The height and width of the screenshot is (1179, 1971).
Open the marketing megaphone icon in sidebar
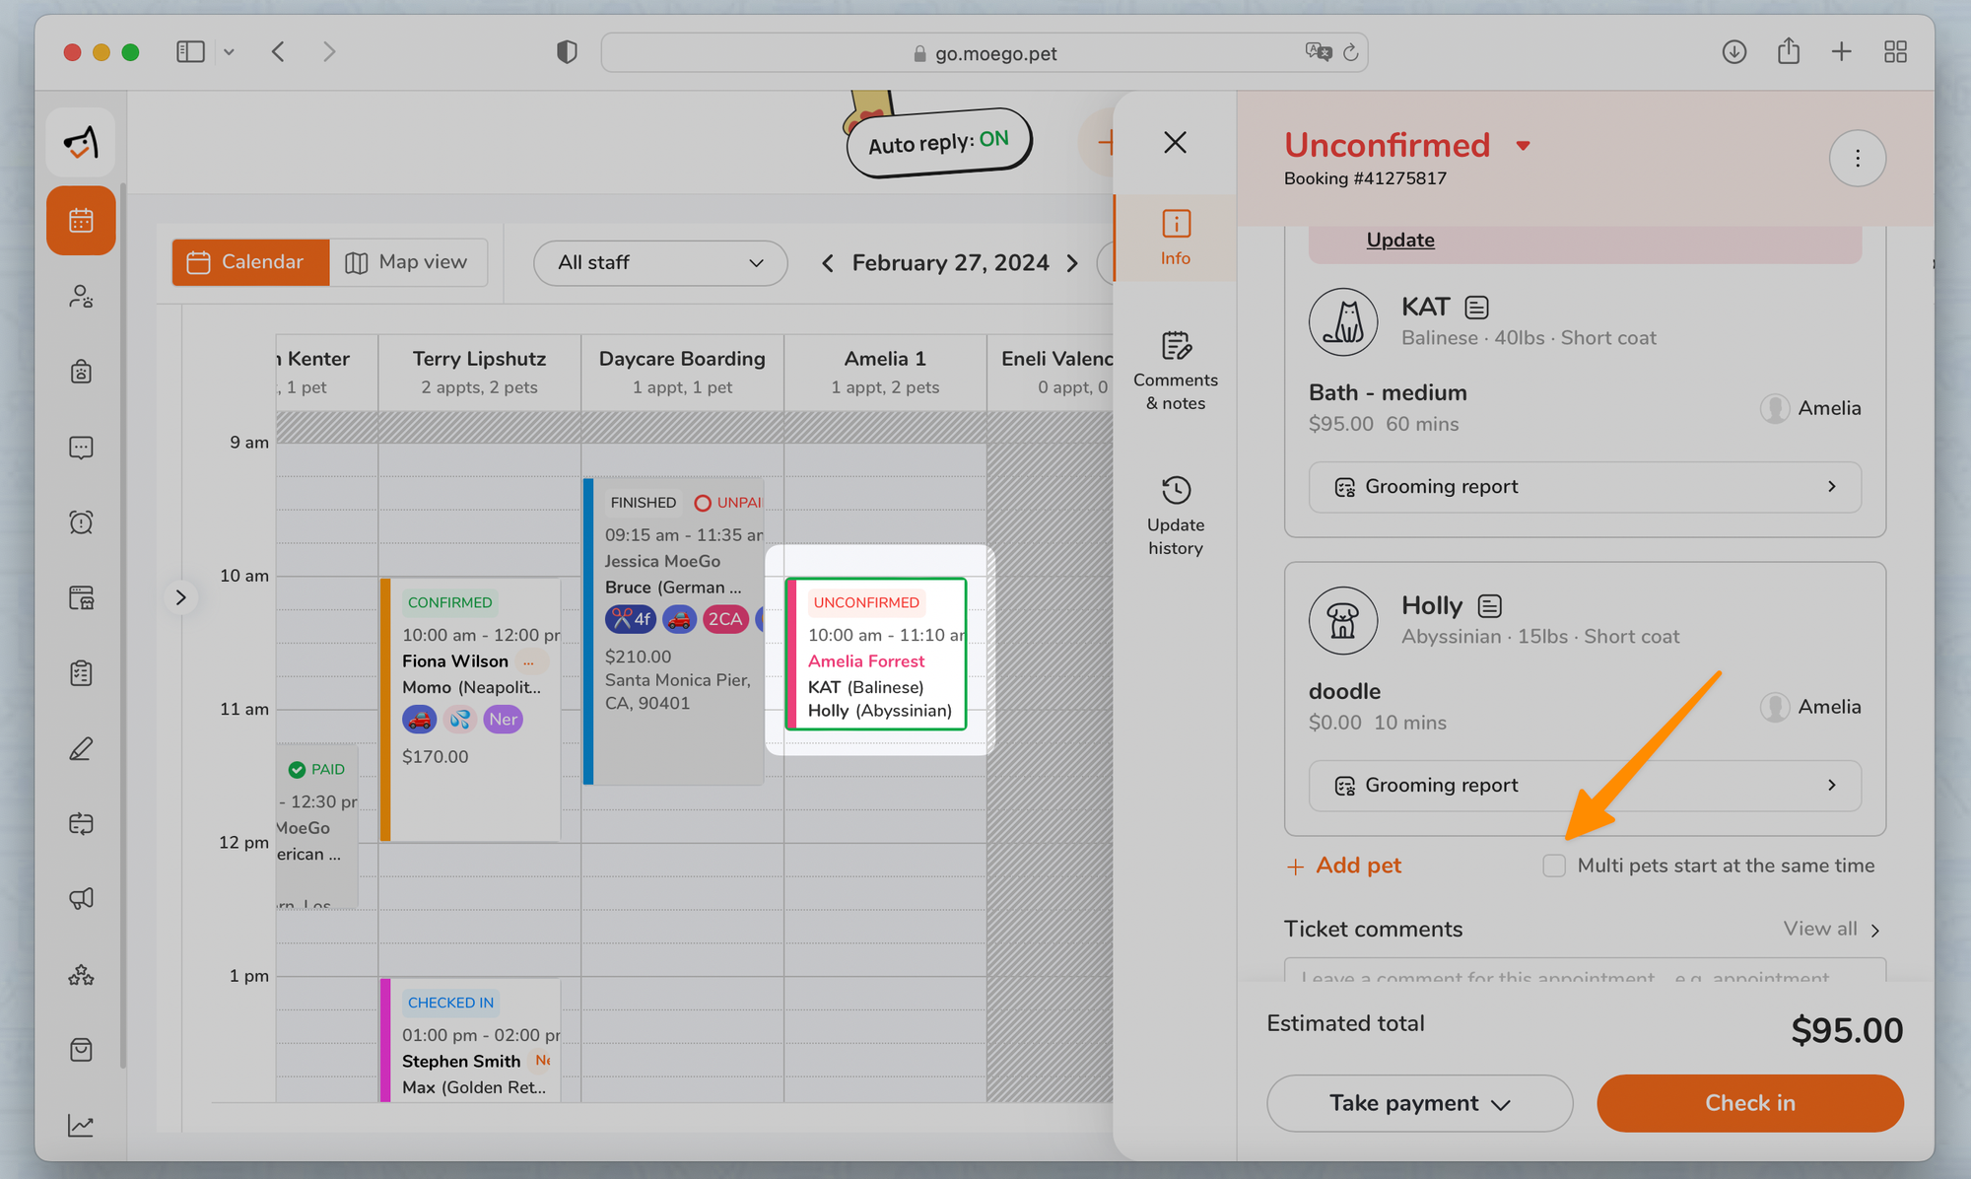pyautogui.click(x=81, y=898)
